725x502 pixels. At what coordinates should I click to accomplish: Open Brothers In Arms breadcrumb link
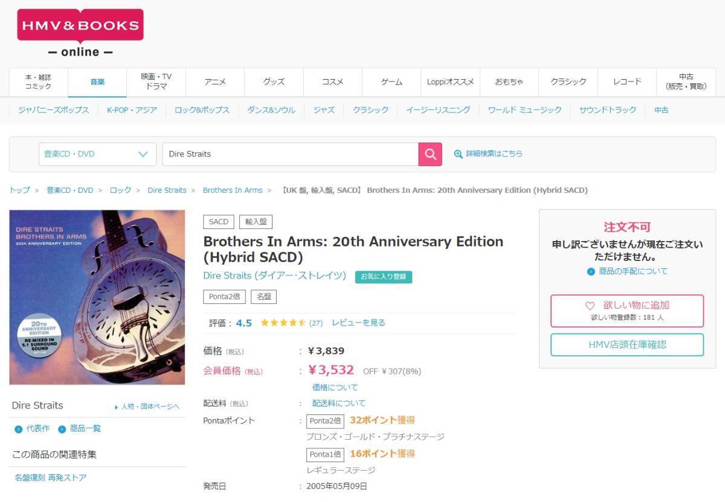pos(233,190)
